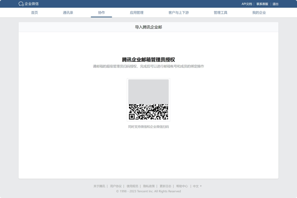Click the 同时支持微信和企业微信扫码 caption
The width and height of the screenshot is (297, 198).
[149, 127]
